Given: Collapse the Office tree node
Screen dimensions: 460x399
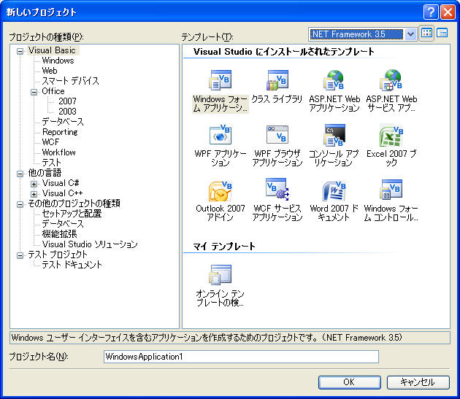Looking at the screenshot, I should [34, 92].
